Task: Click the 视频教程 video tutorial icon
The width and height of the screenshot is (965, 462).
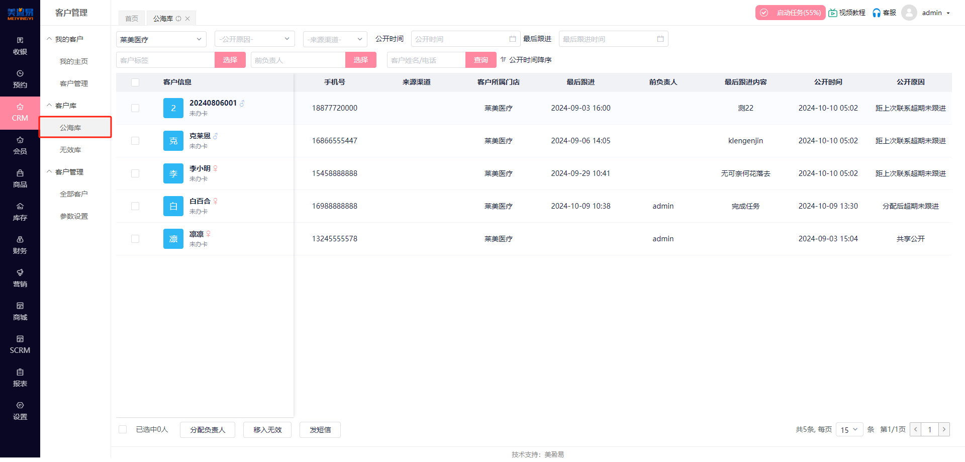Action: click(833, 13)
